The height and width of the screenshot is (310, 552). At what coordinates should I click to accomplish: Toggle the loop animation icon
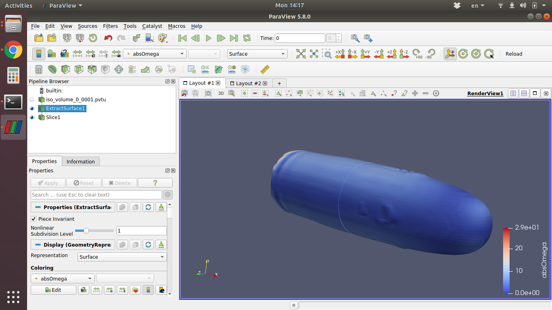(x=247, y=38)
